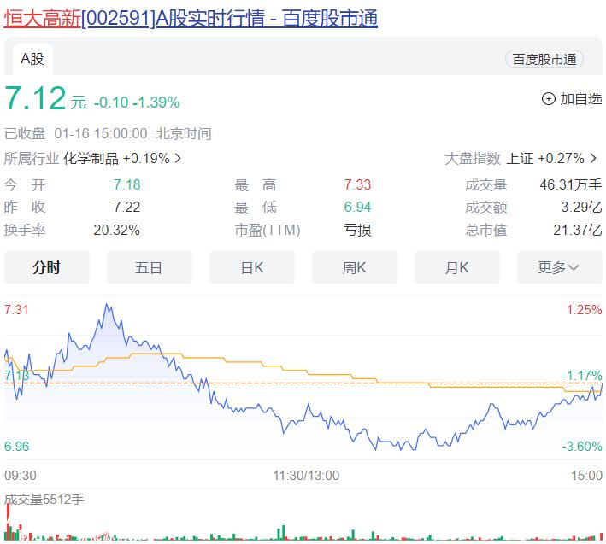Click the intraday price peak on chart

pyautogui.click(x=107, y=305)
